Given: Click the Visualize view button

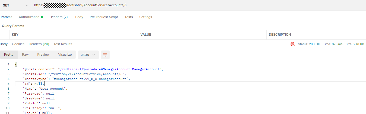Looking at the screenshot, I should pos(65,55).
